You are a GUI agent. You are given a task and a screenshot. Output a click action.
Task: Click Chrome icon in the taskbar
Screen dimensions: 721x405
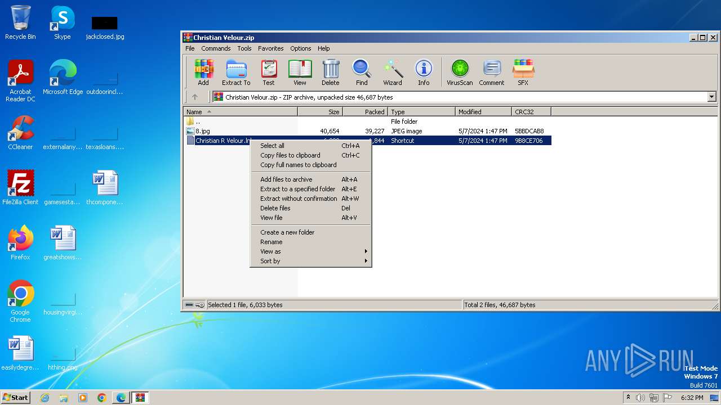[x=102, y=398]
